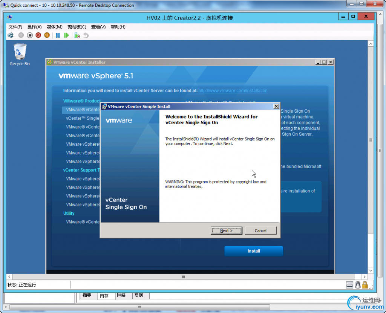The image size is (386, 313).
Task: Open the 操作(A) menu
Action: pos(34,27)
